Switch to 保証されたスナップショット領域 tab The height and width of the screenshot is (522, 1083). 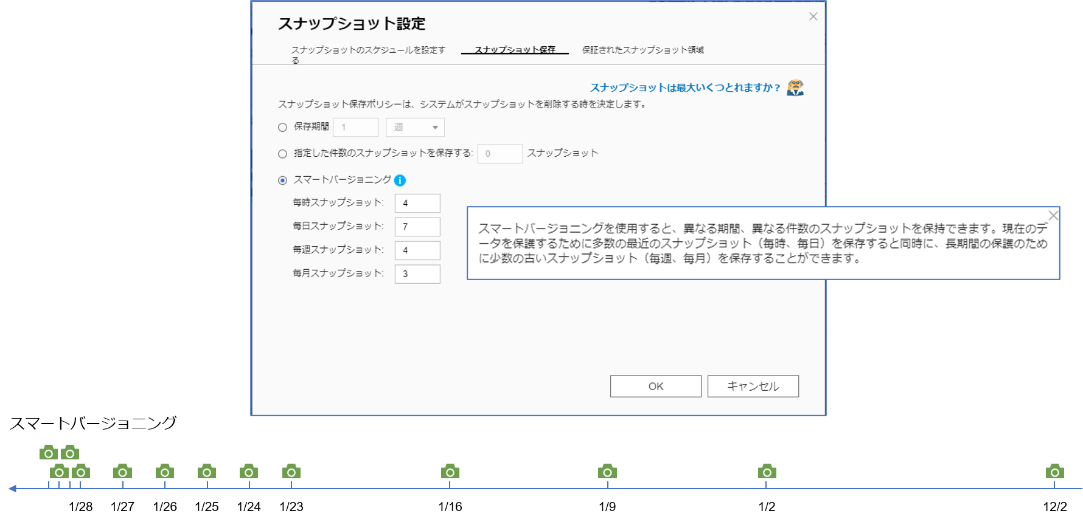point(642,50)
